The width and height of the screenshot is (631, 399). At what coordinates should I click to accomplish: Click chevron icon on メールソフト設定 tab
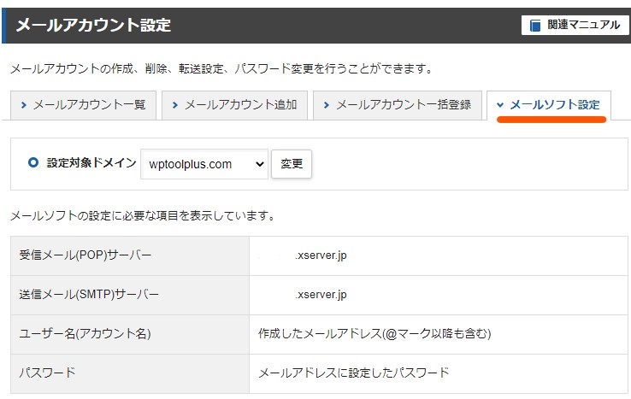click(500, 105)
